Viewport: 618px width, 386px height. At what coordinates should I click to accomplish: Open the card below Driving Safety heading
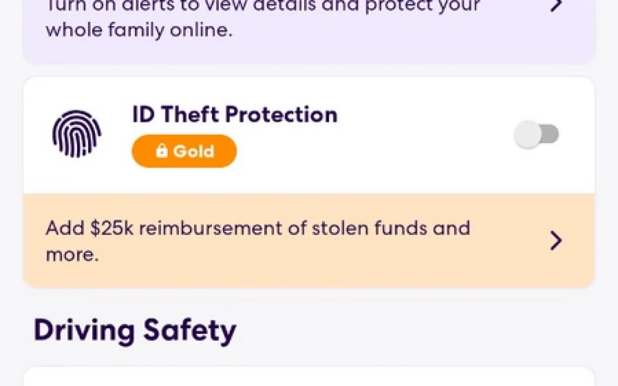click(308, 377)
